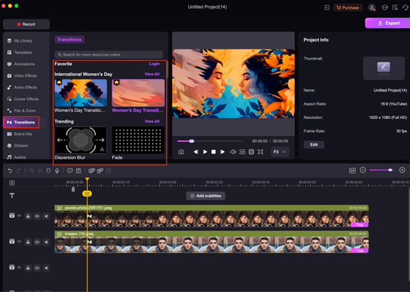Click the striped canvas icon in preview controls

point(251,152)
